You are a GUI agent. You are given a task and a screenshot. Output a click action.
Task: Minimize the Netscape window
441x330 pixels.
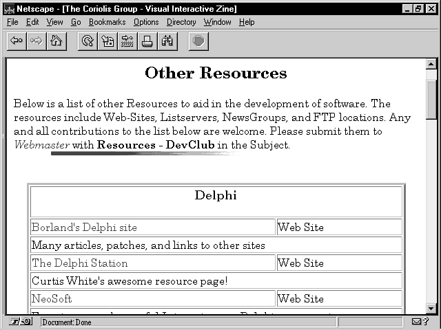click(407, 9)
